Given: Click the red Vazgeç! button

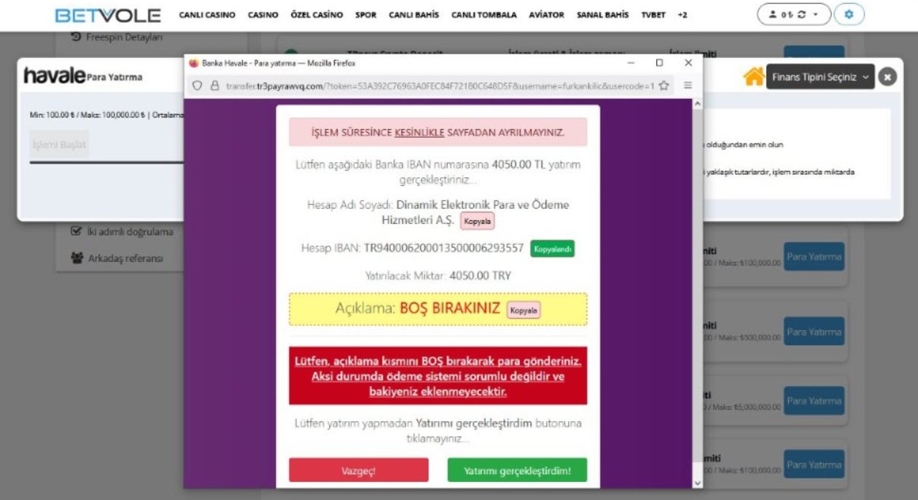Looking at the screenshot, I should tap(359, 471).
